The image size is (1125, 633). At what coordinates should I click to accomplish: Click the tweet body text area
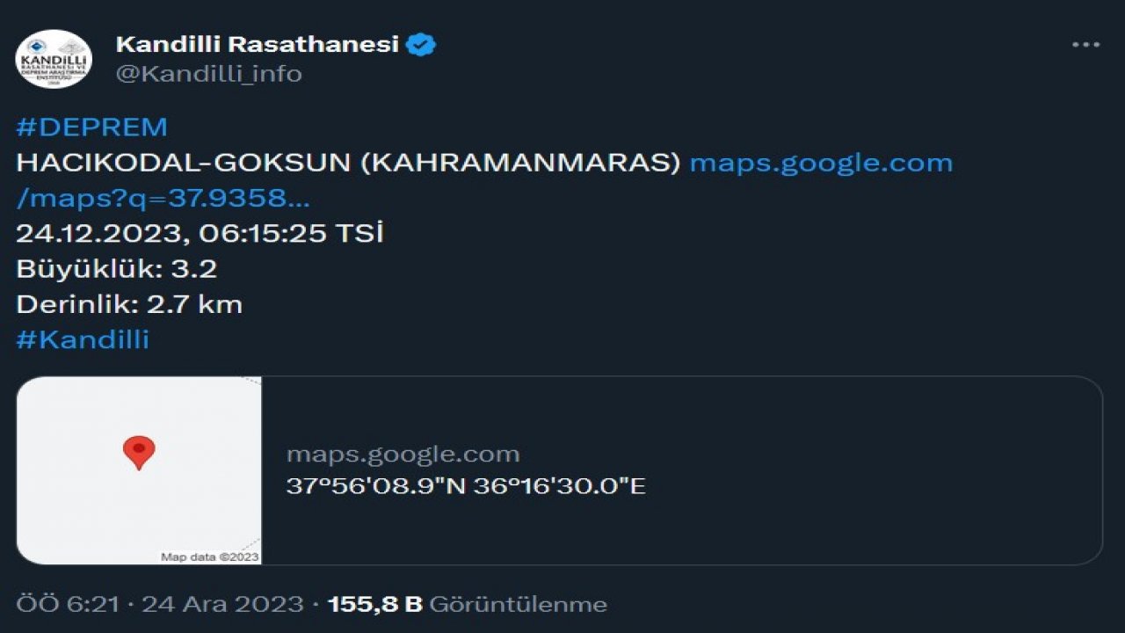352,232
